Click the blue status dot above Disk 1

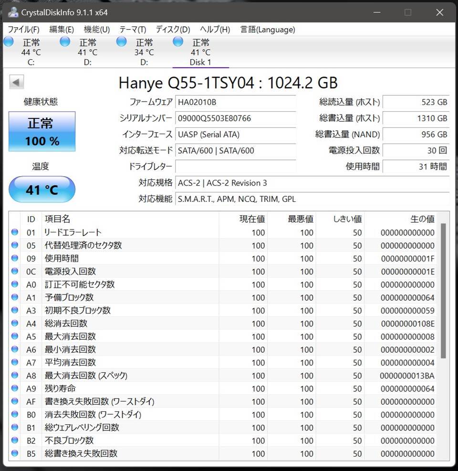tap(177, 42)
